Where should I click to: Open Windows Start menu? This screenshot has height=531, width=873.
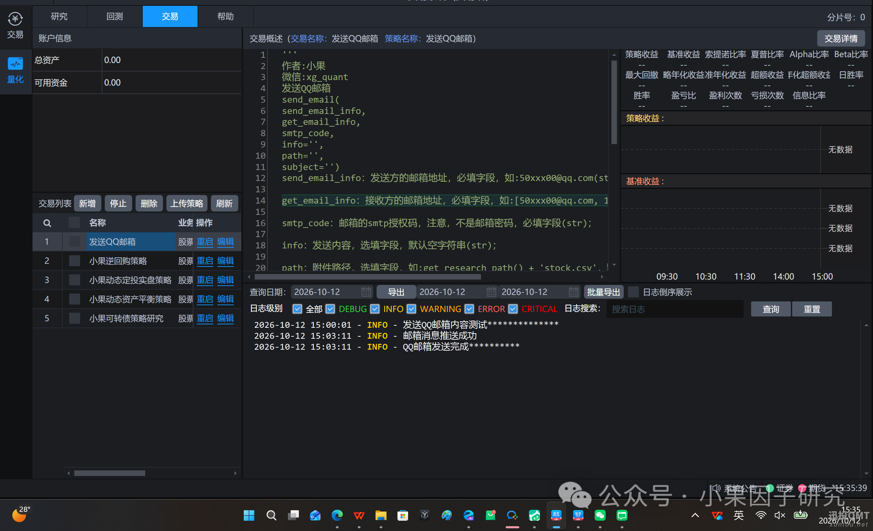[249, 515]
